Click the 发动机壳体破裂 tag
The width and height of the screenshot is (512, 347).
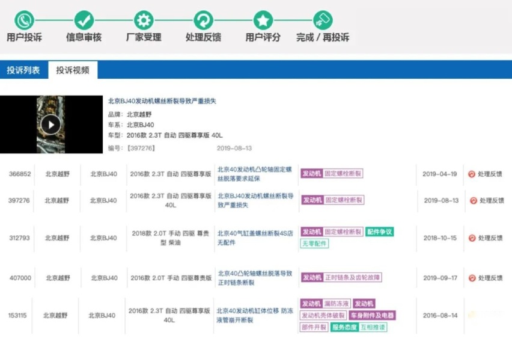(323, 316)
